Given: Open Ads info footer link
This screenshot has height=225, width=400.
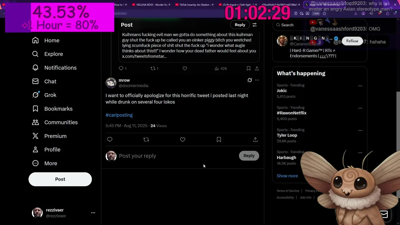Looking at the screenshot, I should tap(306, 197).
